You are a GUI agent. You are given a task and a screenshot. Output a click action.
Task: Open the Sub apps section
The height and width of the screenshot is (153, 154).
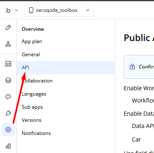32,107
